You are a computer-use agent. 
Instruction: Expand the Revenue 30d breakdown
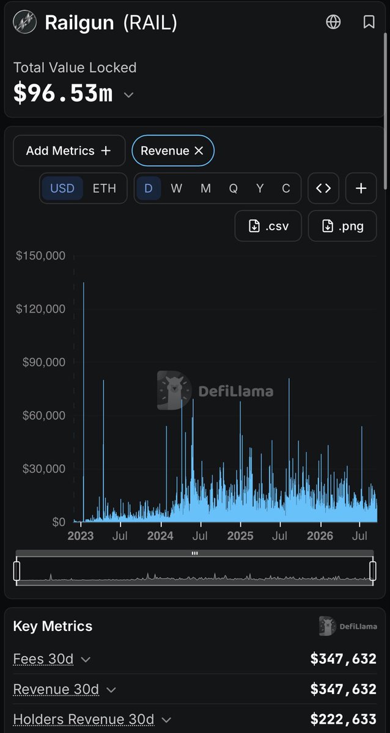(111, 690)
